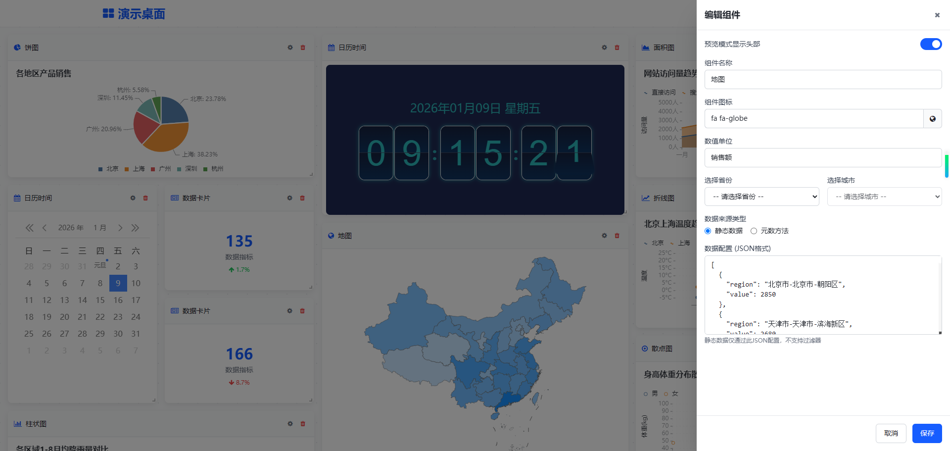Click the 保存 button to save changes
Viewport: 950px width, 451px height.
927,433
